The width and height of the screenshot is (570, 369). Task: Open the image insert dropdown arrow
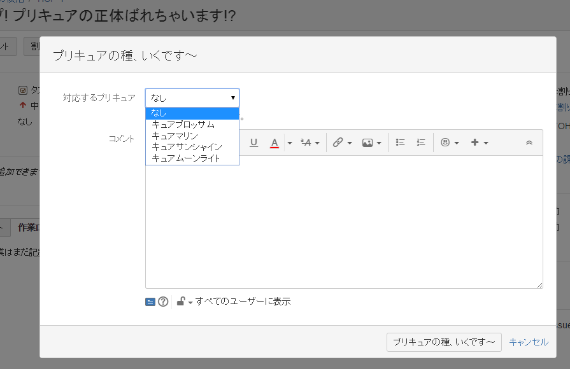pyautogui.click(x=380, y=142)
